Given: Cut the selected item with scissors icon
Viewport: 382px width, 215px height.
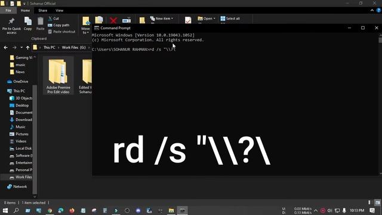Looking at the screenshot, I should (x=50, y=19).
